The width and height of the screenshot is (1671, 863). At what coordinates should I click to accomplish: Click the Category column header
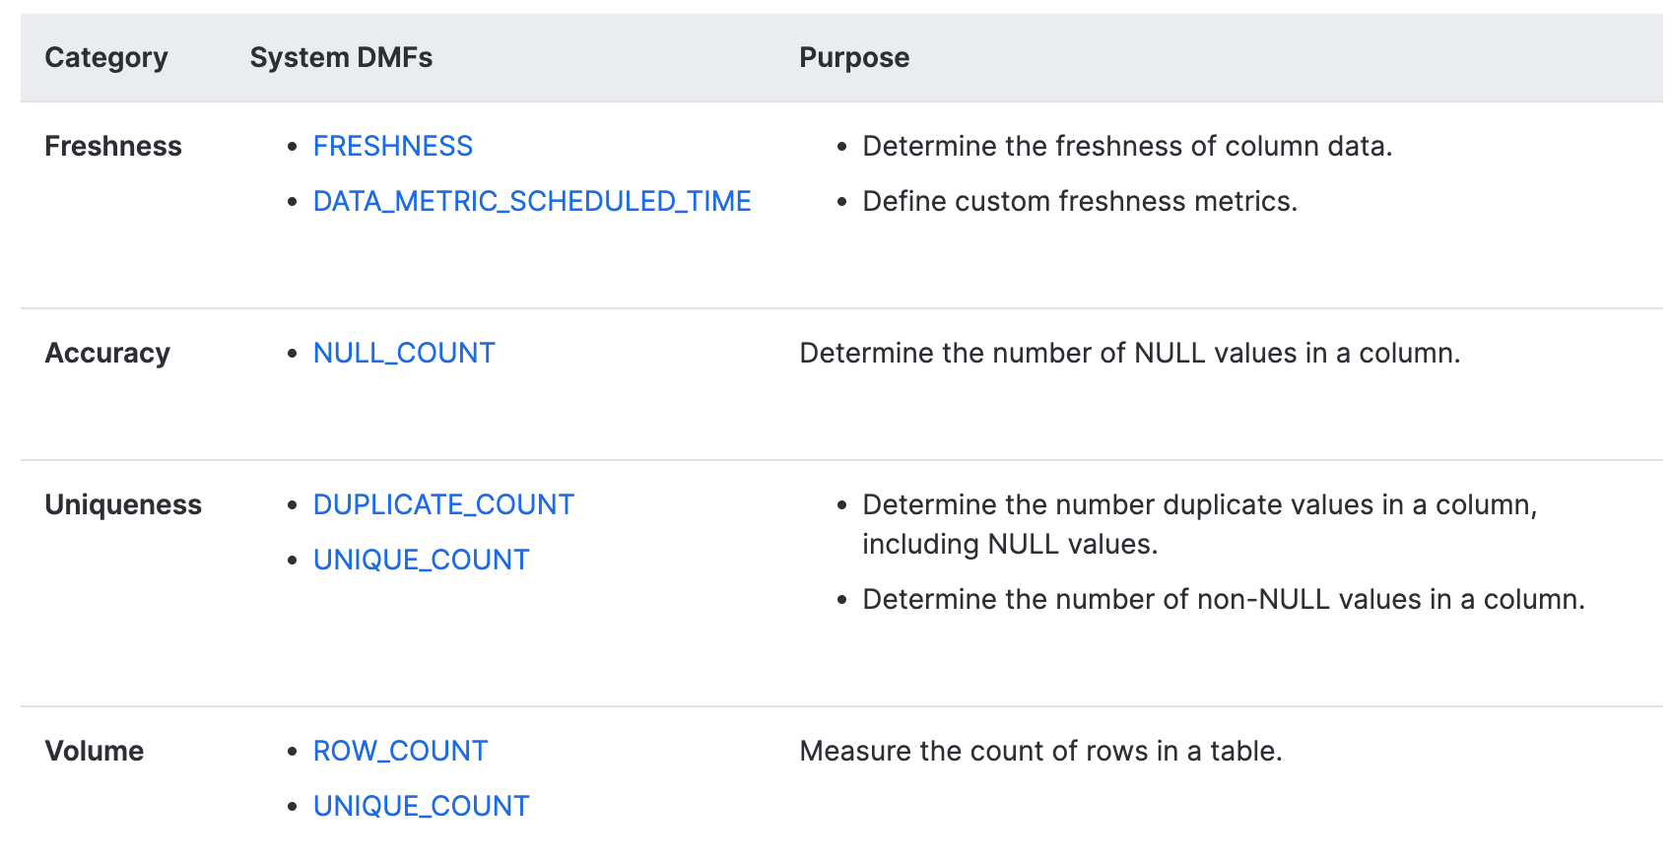click(x=106, y=57)
